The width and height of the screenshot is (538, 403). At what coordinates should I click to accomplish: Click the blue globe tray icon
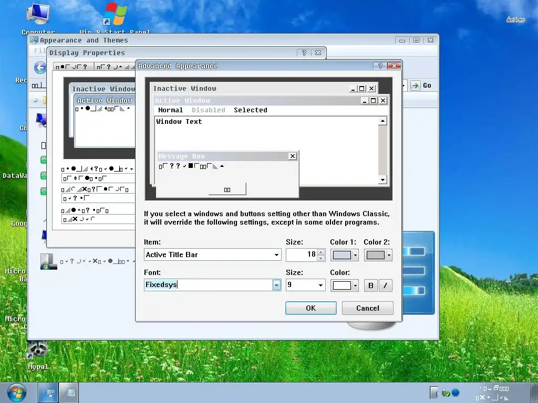tap(456, 393)
